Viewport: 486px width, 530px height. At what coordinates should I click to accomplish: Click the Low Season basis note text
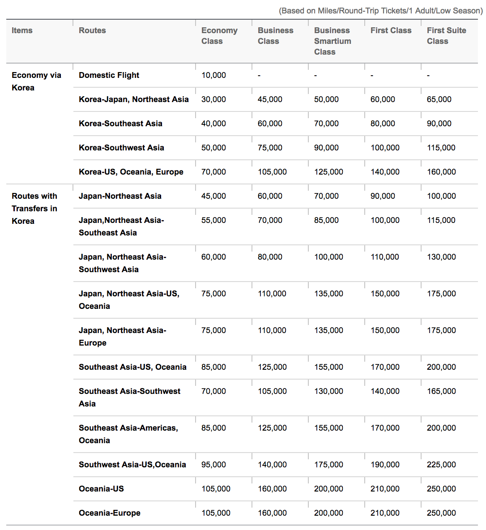(x=380, y=11)
